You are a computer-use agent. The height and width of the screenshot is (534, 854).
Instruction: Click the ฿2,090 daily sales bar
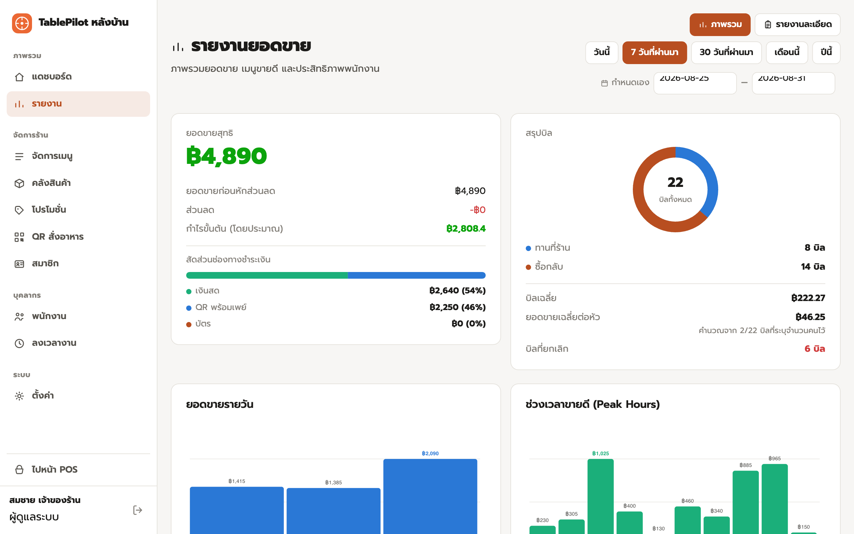pyautogui.click(x=430, y=496)
